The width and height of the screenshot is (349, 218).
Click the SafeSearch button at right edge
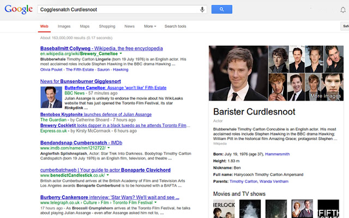tap(345, 26)
